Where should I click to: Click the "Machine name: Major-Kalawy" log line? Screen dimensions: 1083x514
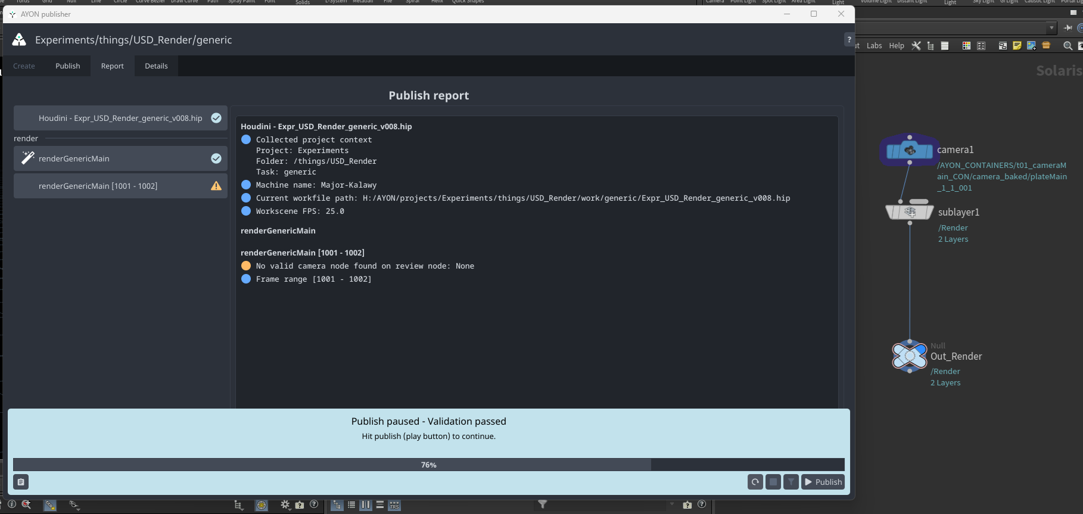[x=316, y=185]
